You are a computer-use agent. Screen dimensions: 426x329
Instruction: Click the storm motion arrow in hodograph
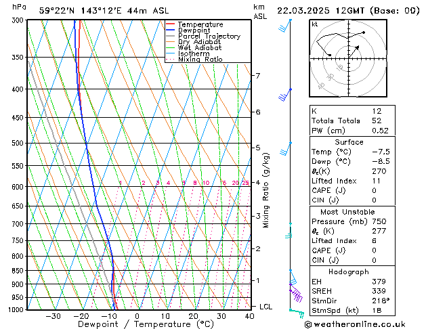click(354, 51)
